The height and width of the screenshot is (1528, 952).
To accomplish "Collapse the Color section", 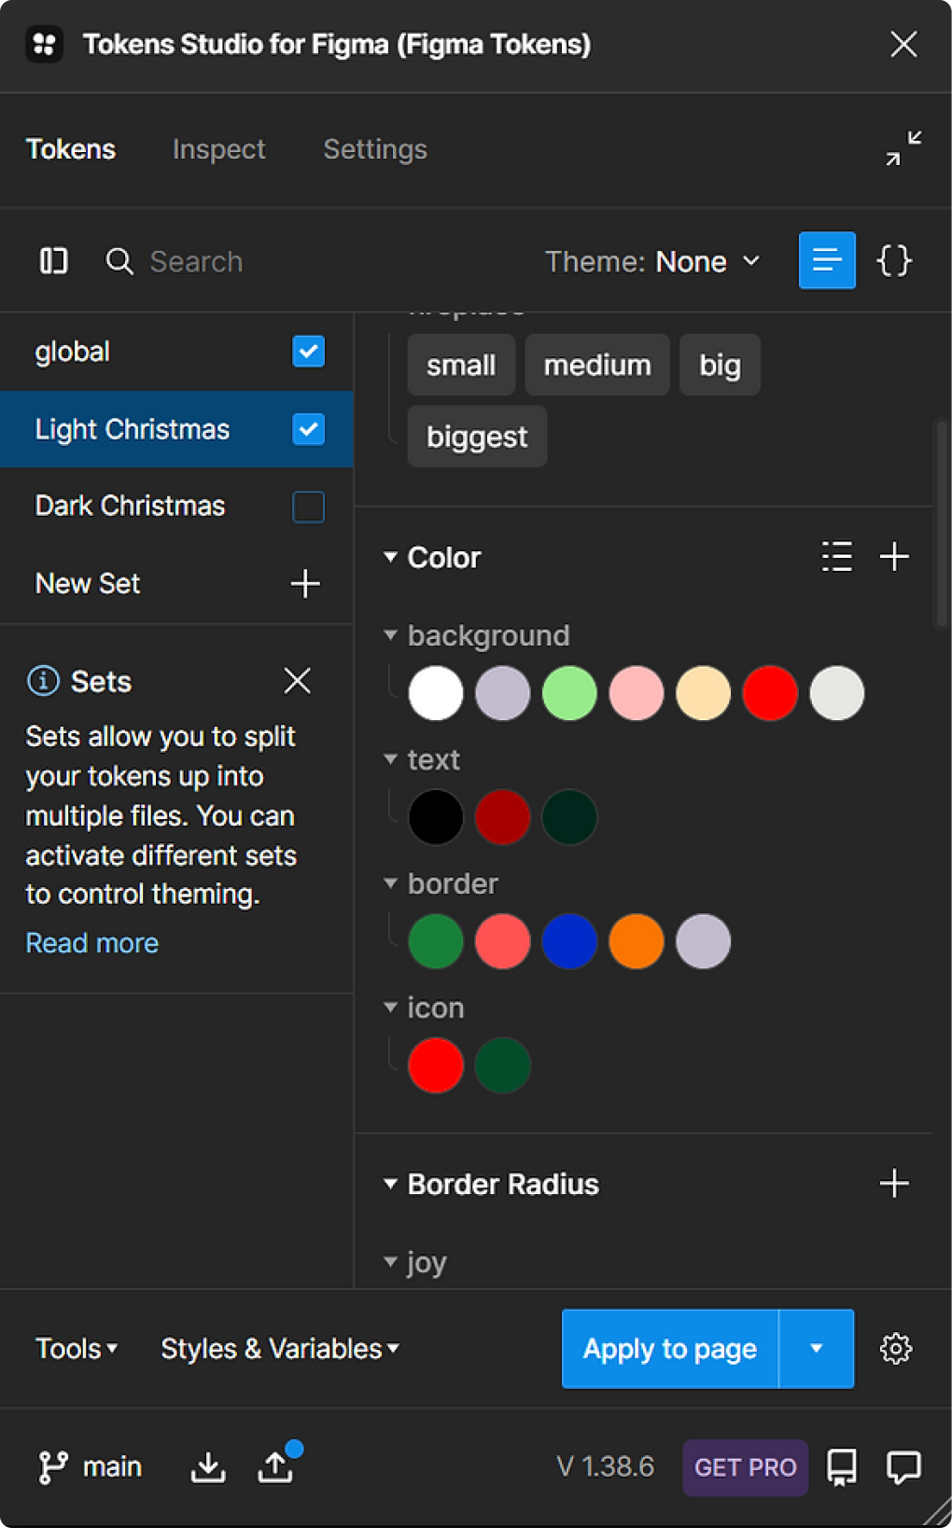I will pos(390,557).
